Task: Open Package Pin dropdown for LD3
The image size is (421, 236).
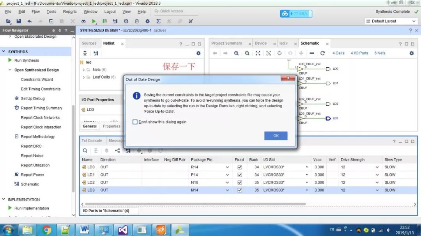Action: point(227,190)
